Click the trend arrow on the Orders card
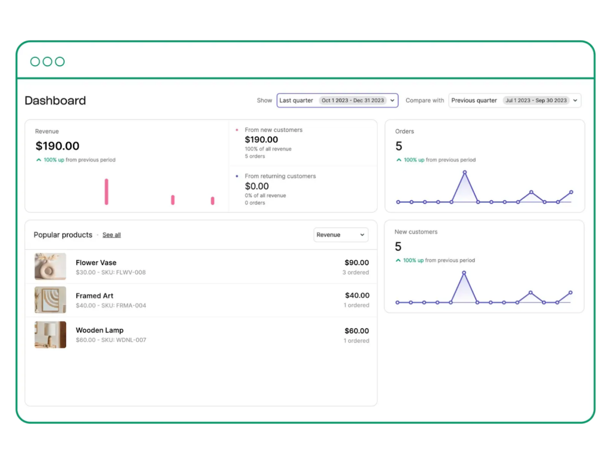The height and width of the screenshot is (464, 611). click(398, 160)
